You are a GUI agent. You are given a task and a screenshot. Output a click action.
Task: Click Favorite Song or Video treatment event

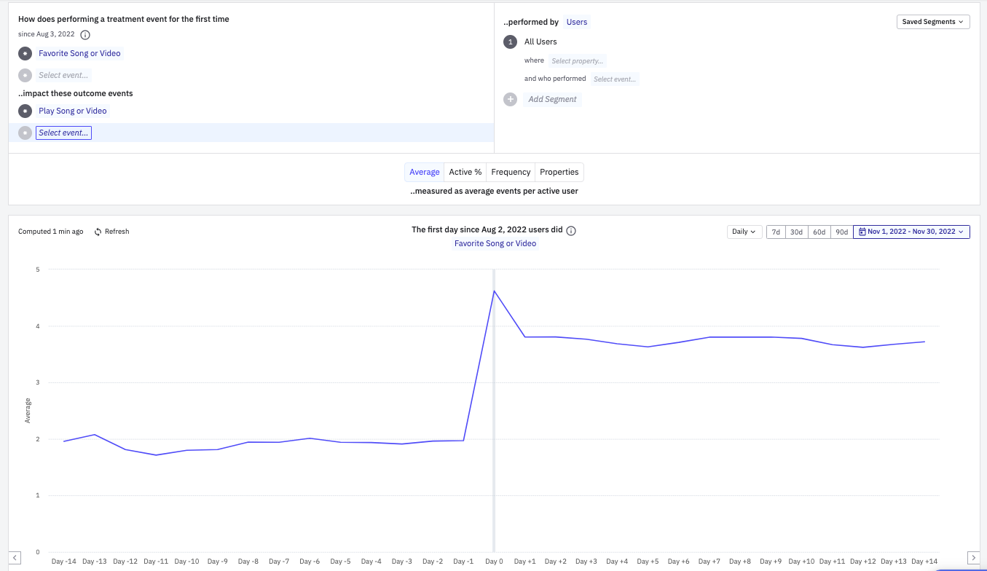pos(80,53)
